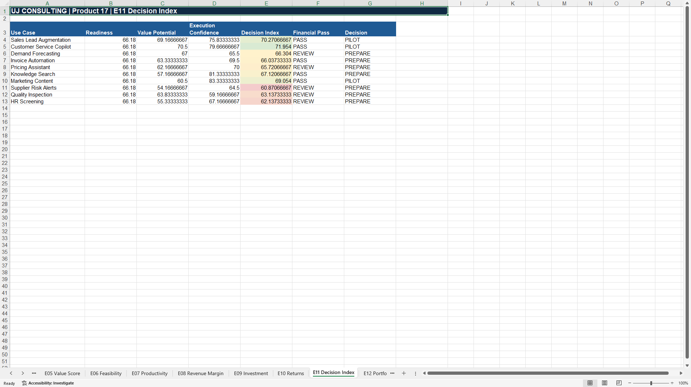Open the E09 Investment sheet

pyautogui.click(x=251, y=373)
